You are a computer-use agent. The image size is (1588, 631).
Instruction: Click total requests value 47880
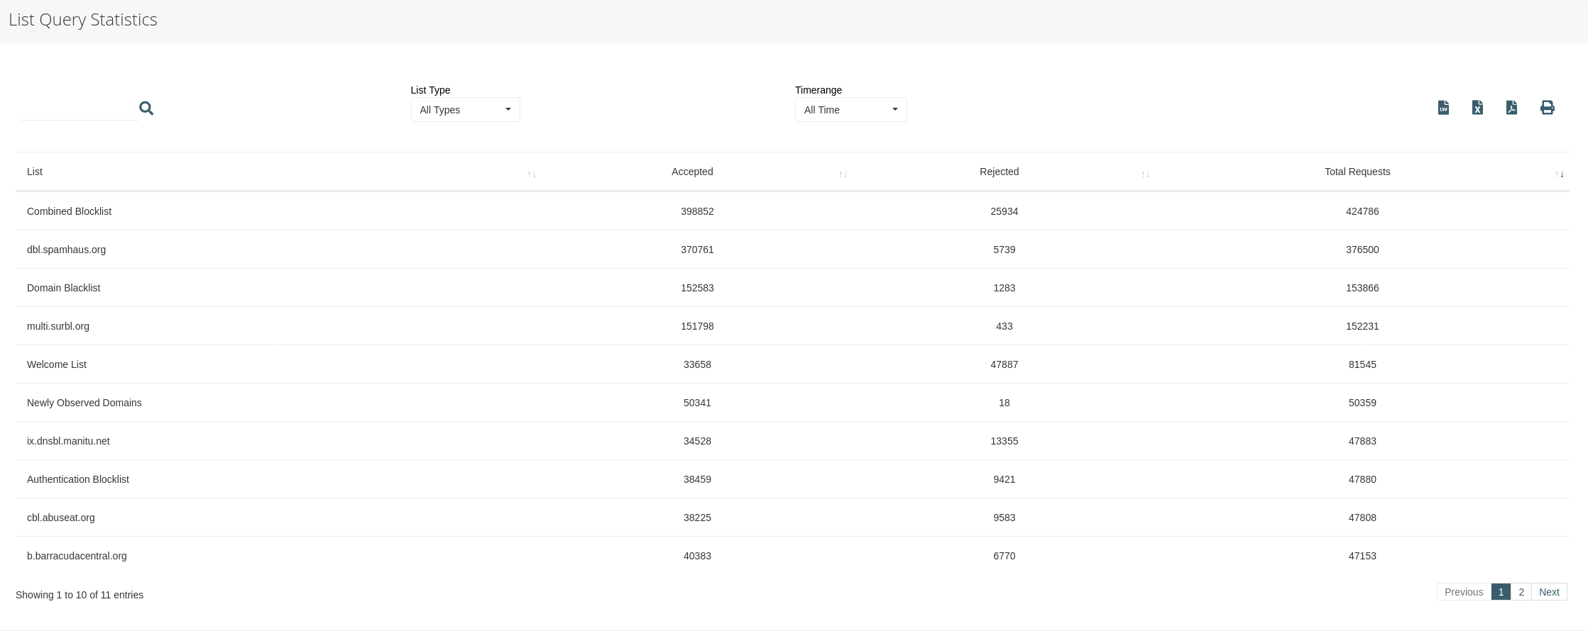coord(1362,479)
